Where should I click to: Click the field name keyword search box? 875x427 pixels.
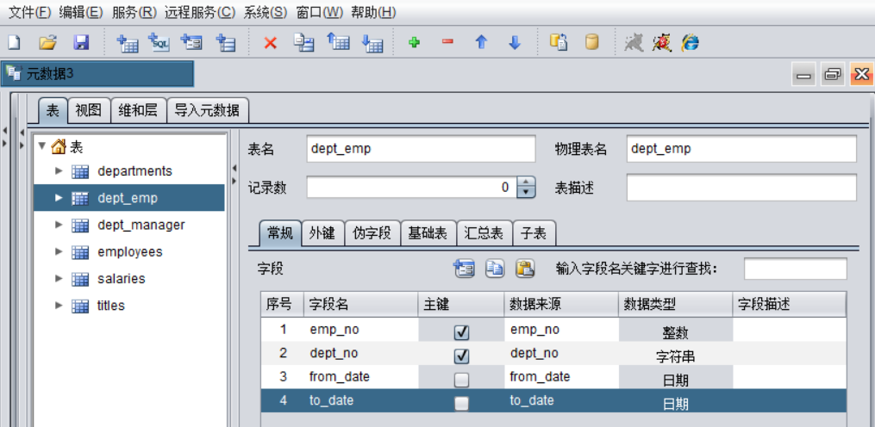(x=795, y=269)
